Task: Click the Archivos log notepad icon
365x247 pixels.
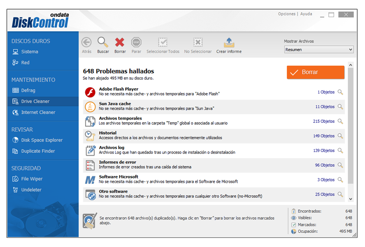Action: [90, 151]
